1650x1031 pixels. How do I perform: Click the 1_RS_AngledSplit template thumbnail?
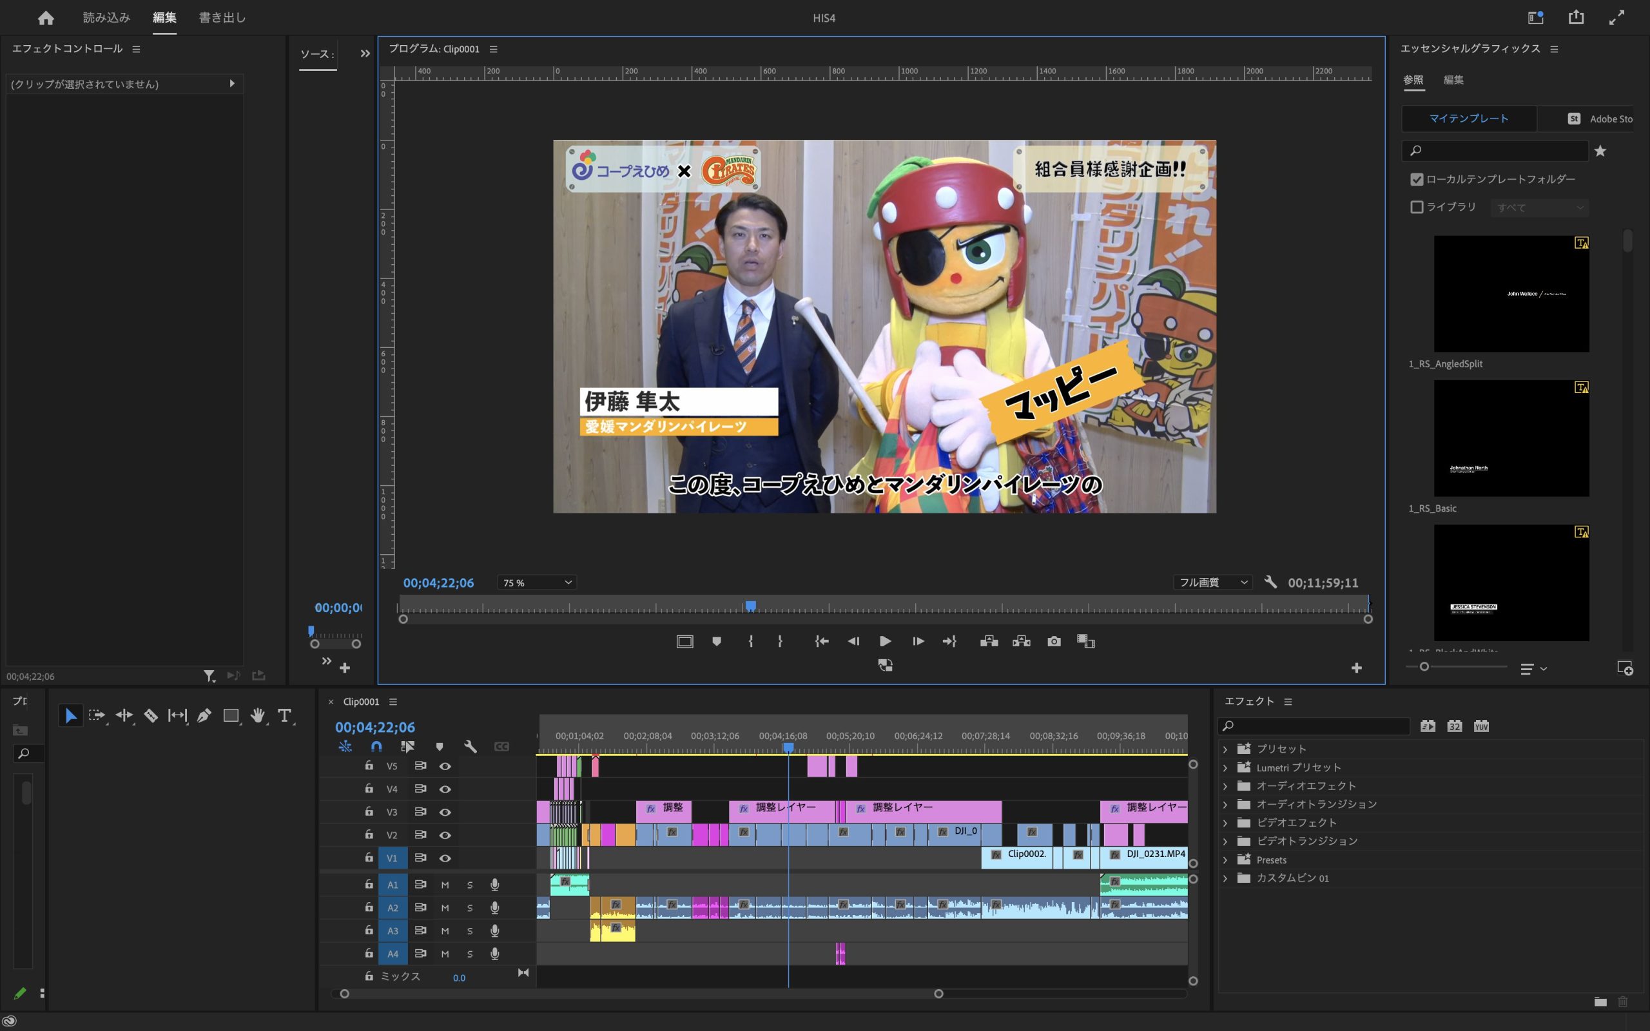coord(1511,294)
